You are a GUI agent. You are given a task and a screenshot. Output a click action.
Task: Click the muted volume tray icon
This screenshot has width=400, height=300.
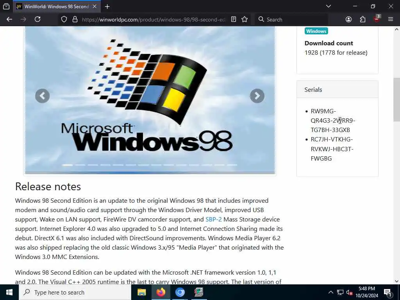(350, 292)
